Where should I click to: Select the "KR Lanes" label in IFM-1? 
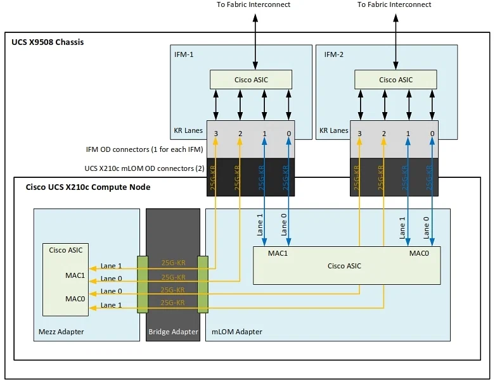tap(188, 130)
